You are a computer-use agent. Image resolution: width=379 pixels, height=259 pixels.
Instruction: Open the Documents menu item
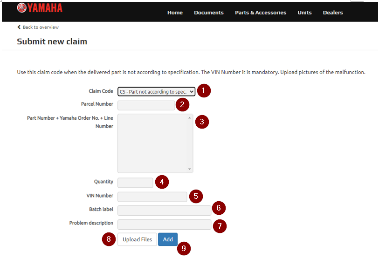point(209,13)
